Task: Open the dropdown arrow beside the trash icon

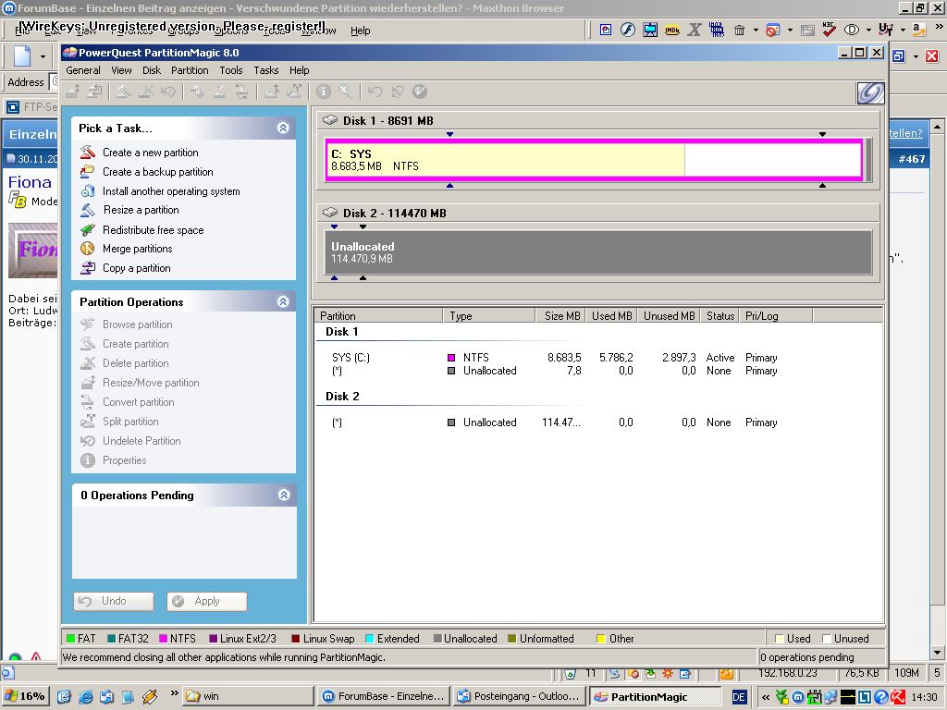Action: pyautogui.click(x=755, y=30)
